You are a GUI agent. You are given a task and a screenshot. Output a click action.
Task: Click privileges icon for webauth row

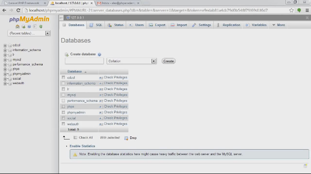[101, 124]
